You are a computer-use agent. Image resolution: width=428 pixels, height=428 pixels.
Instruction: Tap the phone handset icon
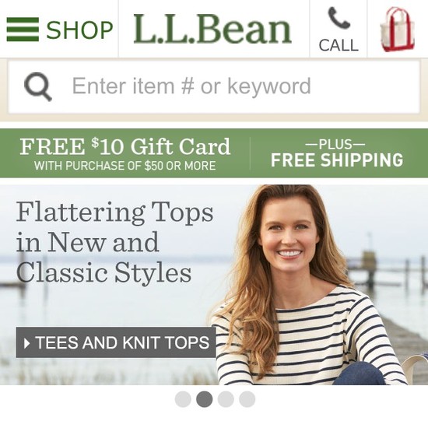coord(339,19)
